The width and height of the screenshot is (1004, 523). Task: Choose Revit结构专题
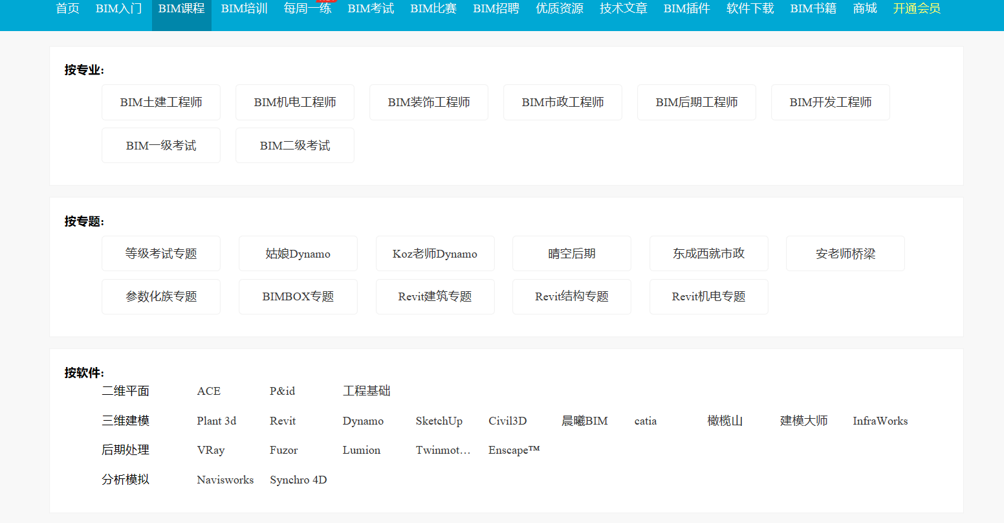tap(572, 296)
